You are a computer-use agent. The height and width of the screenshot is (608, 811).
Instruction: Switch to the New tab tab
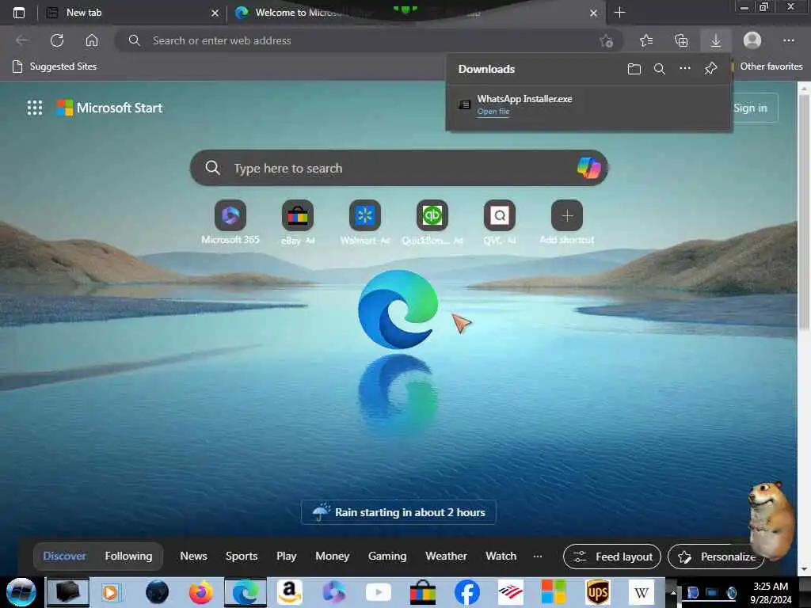[x=133, y=13]
